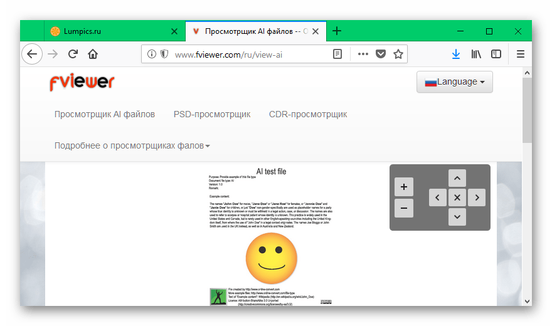552x326 pixels.
Task: Click the scrollbar down arrow
Action: [527, 301]
